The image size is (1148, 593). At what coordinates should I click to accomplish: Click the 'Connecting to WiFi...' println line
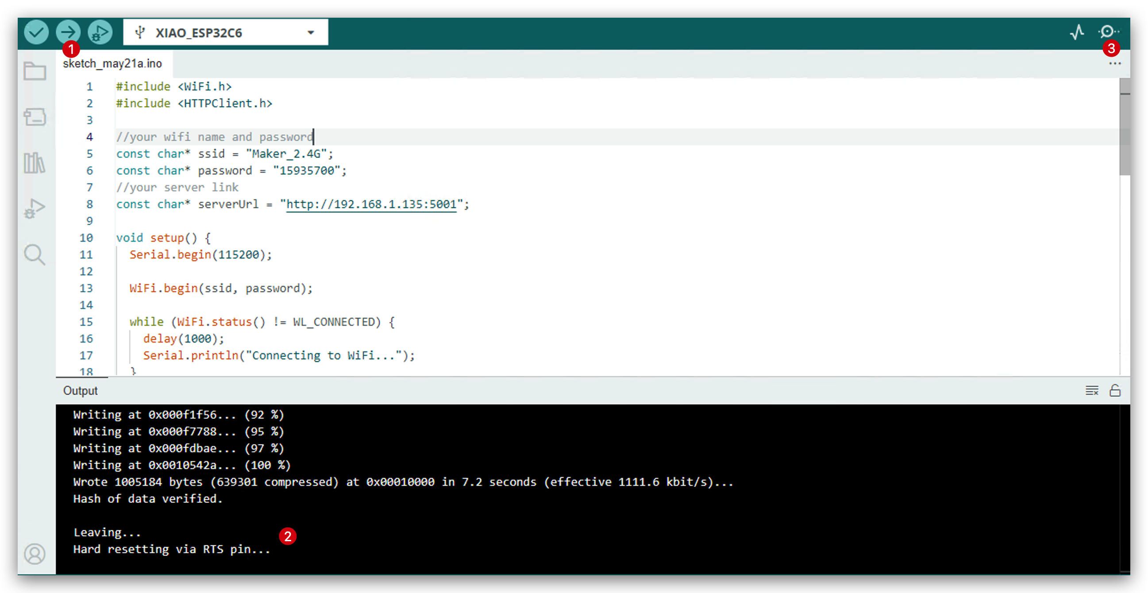tap(279, 355)
